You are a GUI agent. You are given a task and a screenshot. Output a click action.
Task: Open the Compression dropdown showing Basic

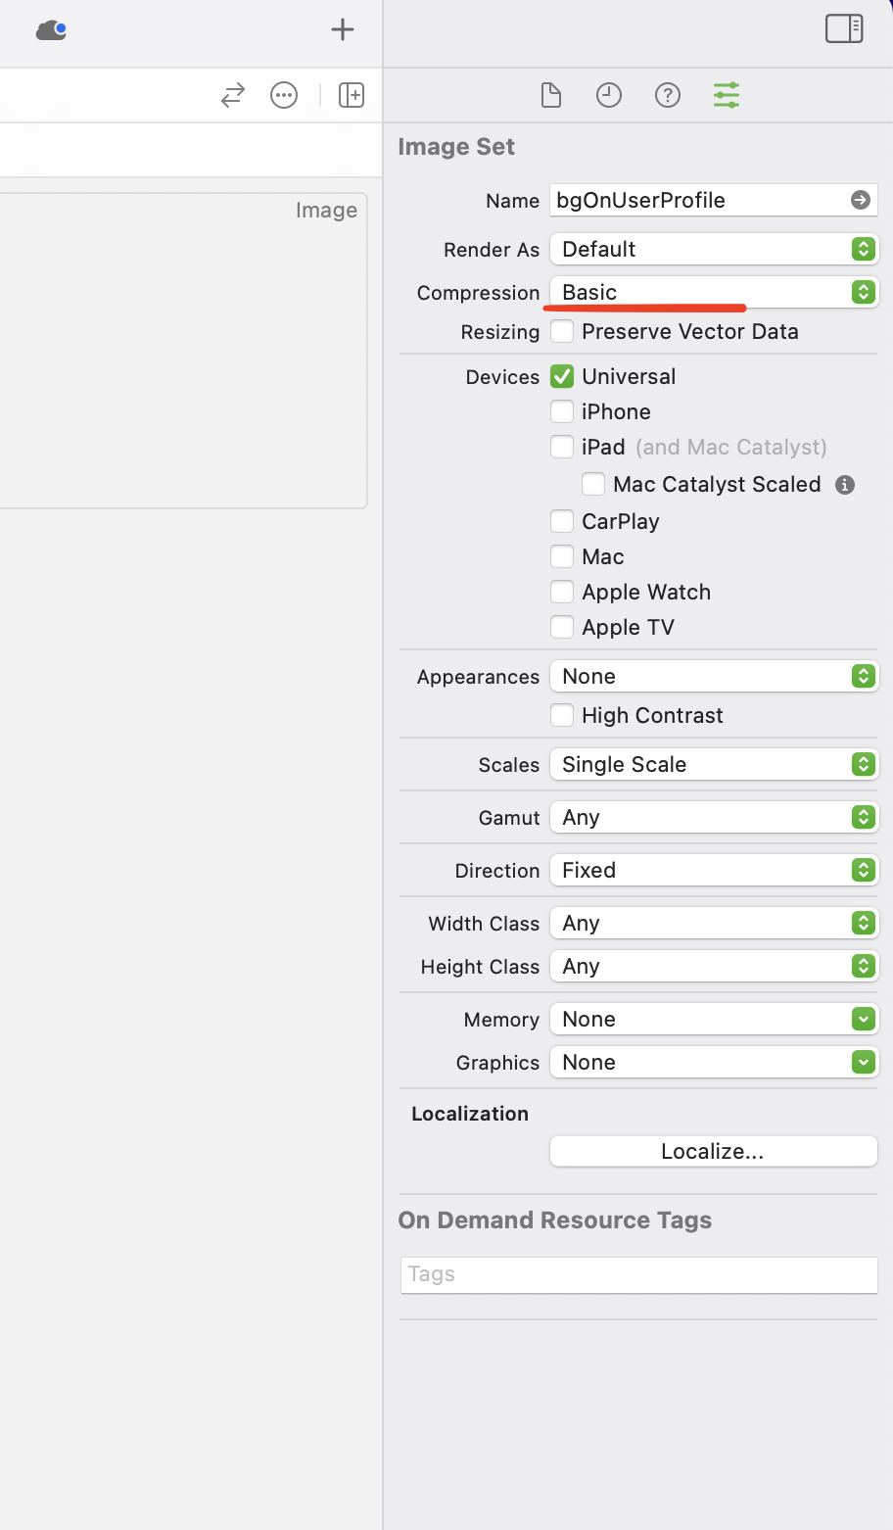pyautogui.click(x=714, y=292)
